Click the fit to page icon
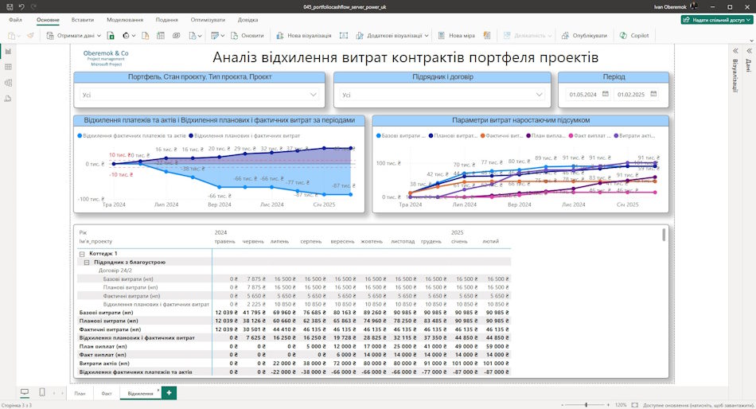This screenshot has width=756, height=409. 634,405
